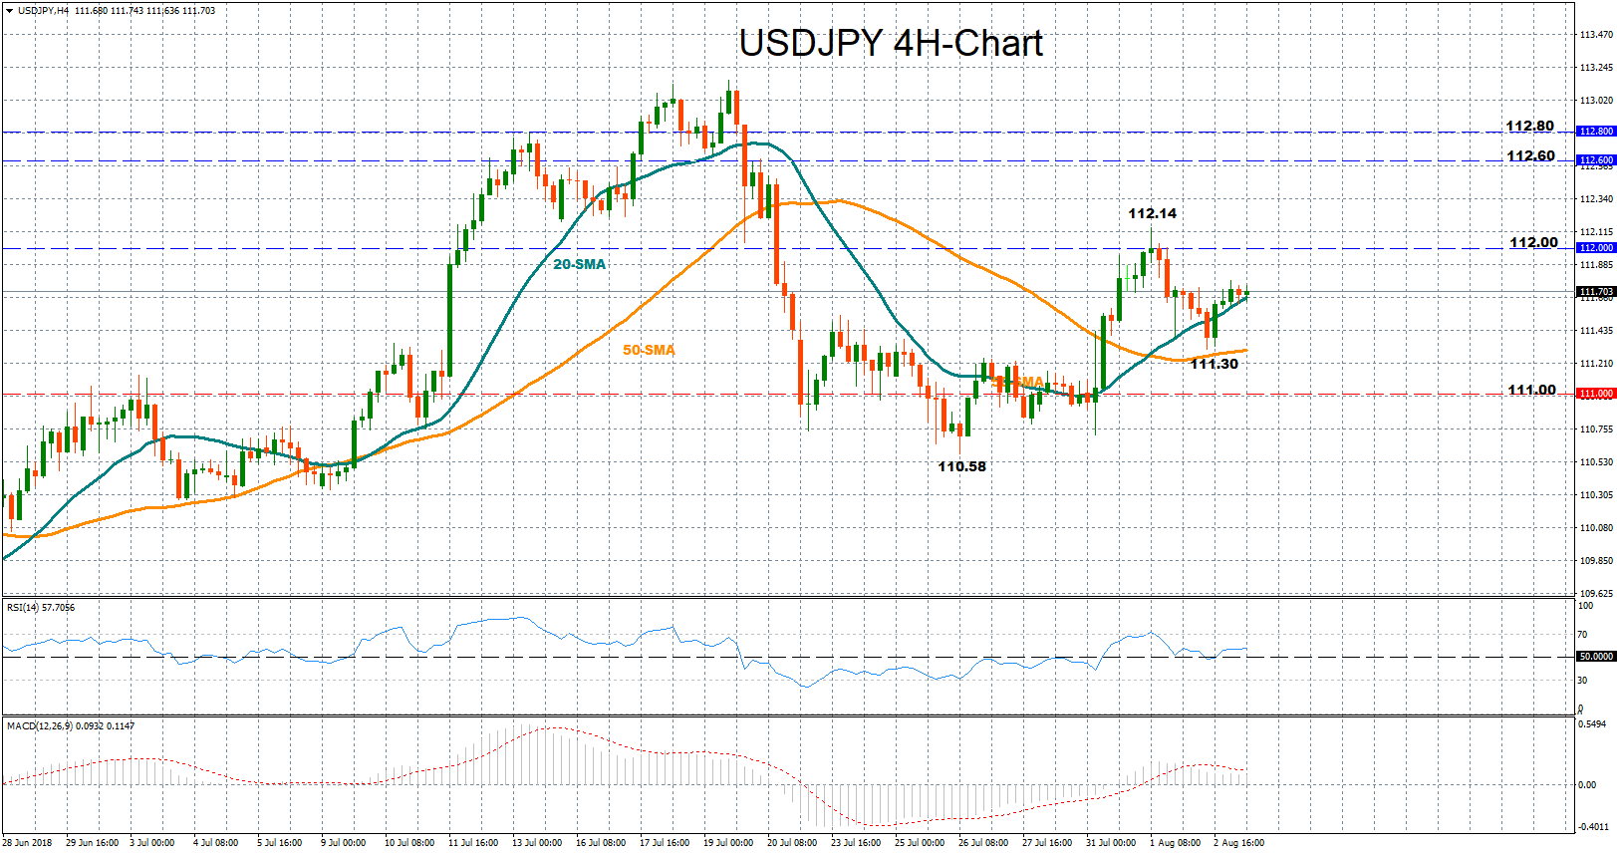Click the USDJPY 4H-Chart title text

pos(891,43)
